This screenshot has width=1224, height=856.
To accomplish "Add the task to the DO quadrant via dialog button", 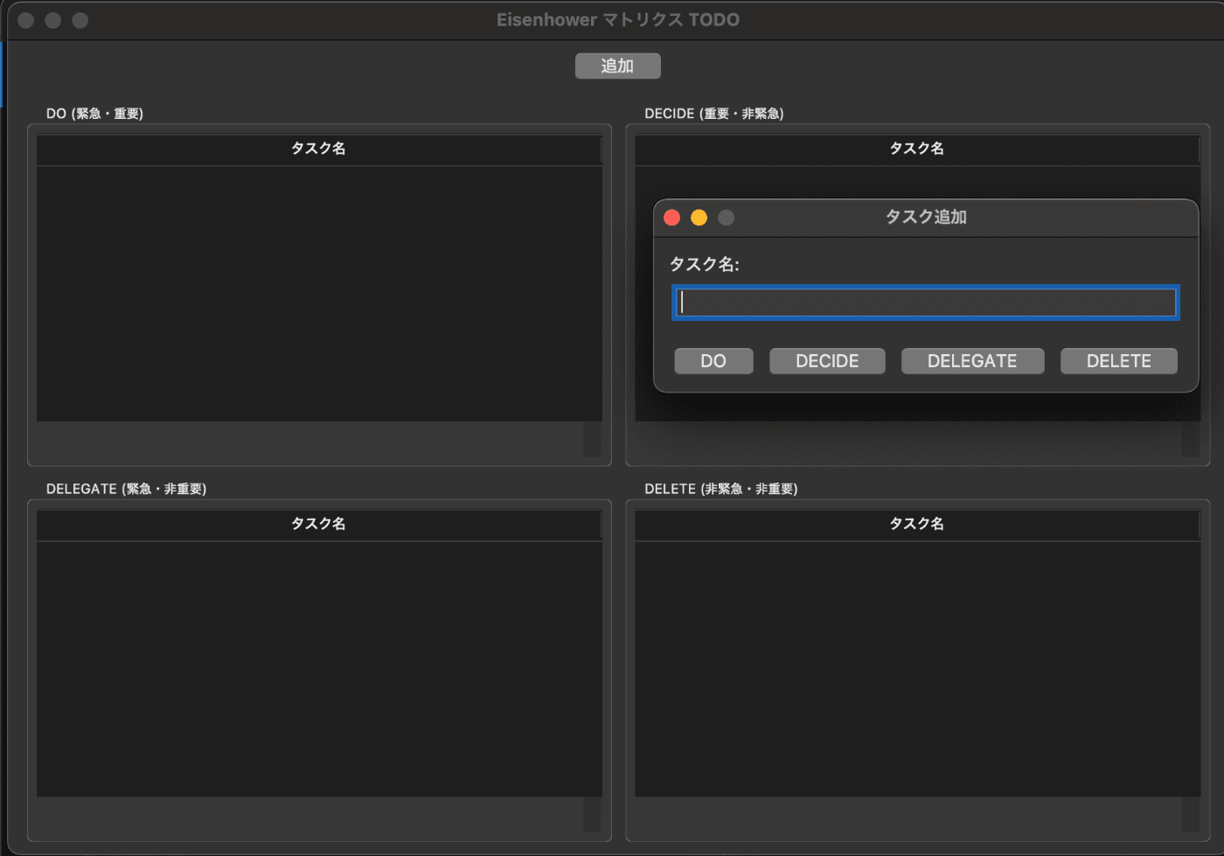I will [713, 361].
